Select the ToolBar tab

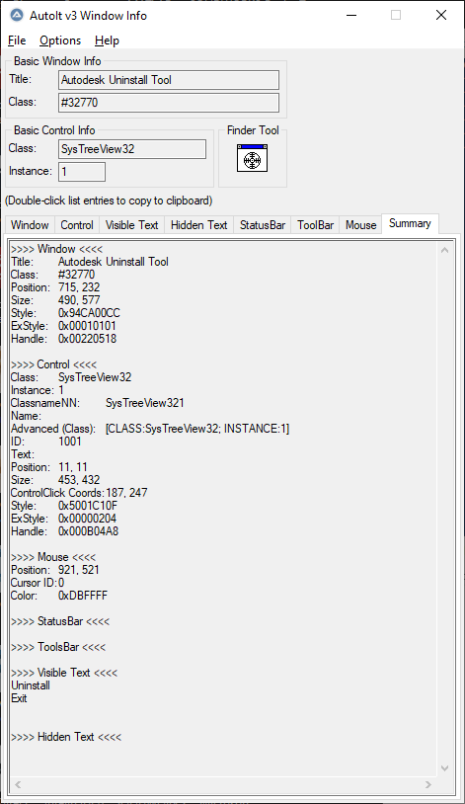(315, 225)
